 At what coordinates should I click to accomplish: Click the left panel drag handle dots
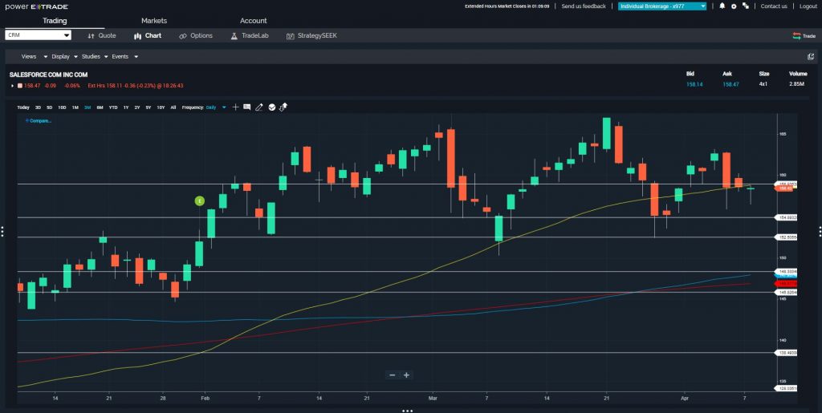point(2,231)
